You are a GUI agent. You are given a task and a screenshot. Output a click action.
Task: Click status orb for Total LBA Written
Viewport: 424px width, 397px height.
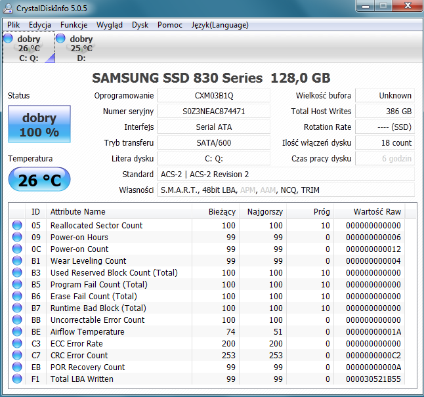17,379
